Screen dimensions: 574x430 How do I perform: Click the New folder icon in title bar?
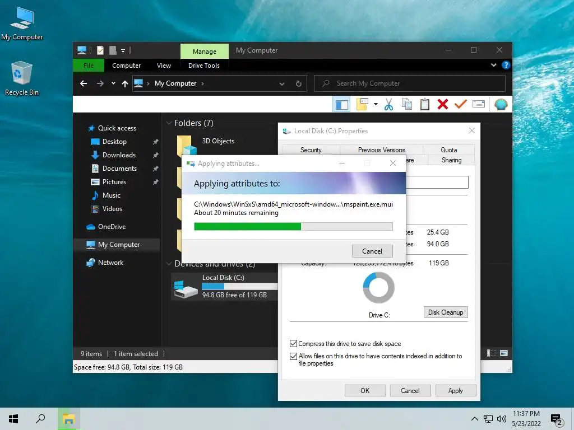pos(113,50)
